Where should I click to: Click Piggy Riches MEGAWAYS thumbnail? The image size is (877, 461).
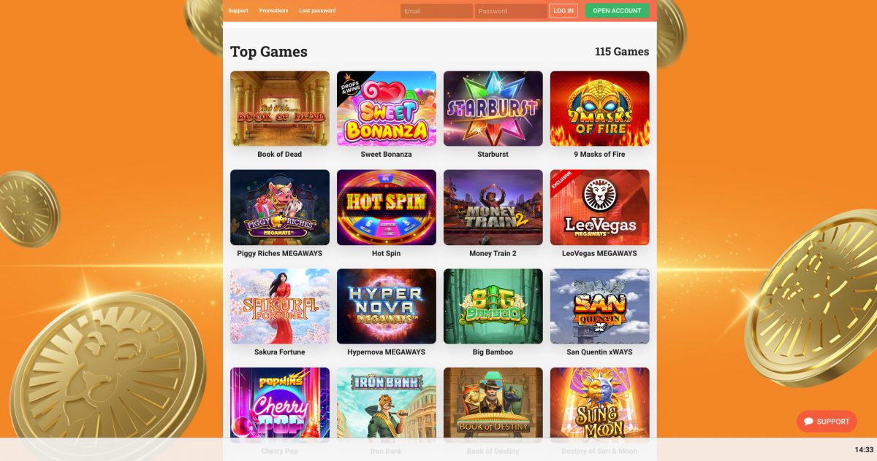(280, 208)
